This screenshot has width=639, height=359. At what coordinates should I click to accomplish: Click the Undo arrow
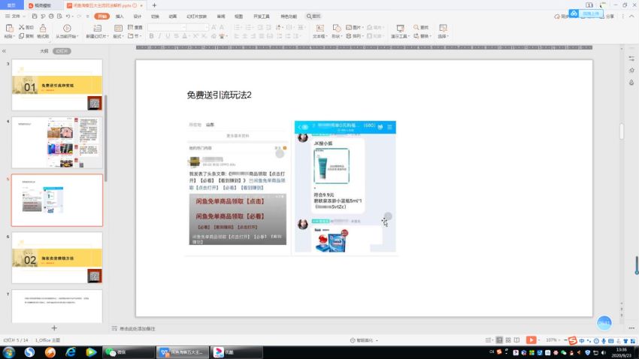(x=68, y=17)
